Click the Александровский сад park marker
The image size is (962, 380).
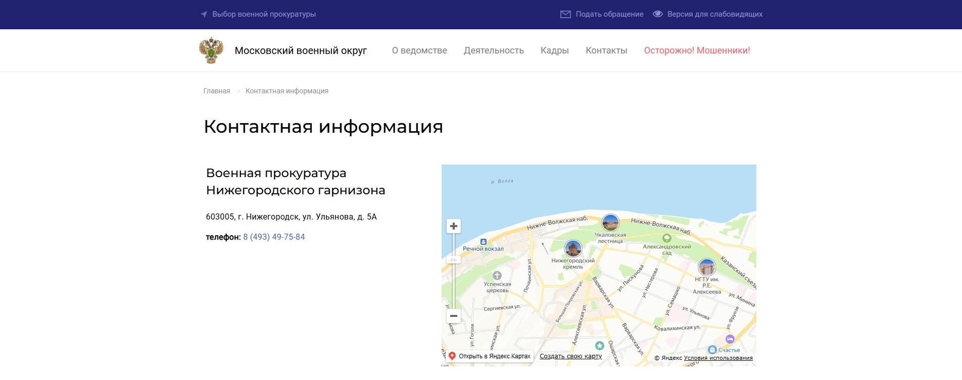[x=667, y=238]
